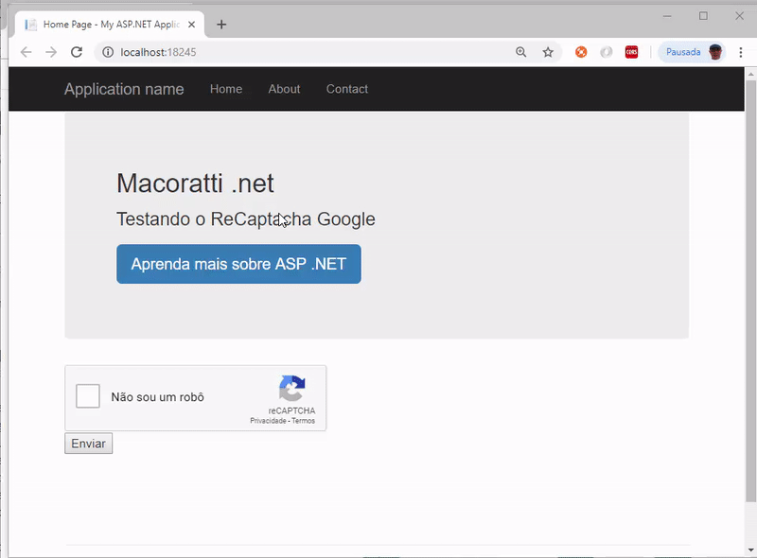View site information icon in address bar

(x=108, y=52)
